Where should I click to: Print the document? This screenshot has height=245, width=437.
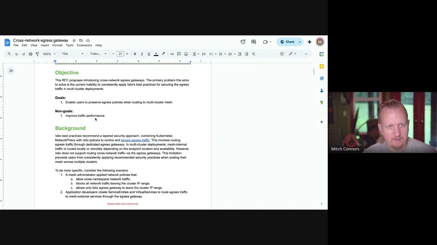point(30,54)
